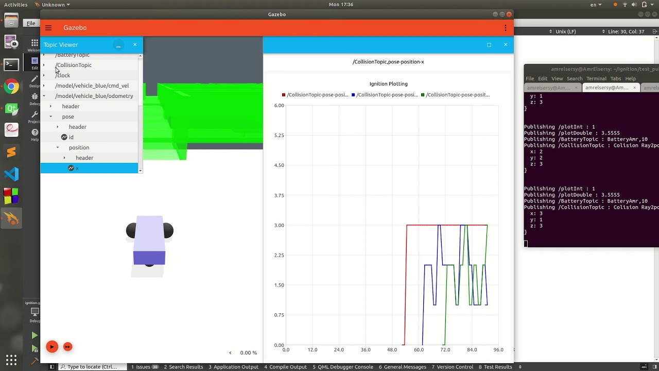This screenshot has height=371, width=659.
Task: Open Gazebo's three-dot plugins menu
Action: pyautogui.click(x=506, y=28)
